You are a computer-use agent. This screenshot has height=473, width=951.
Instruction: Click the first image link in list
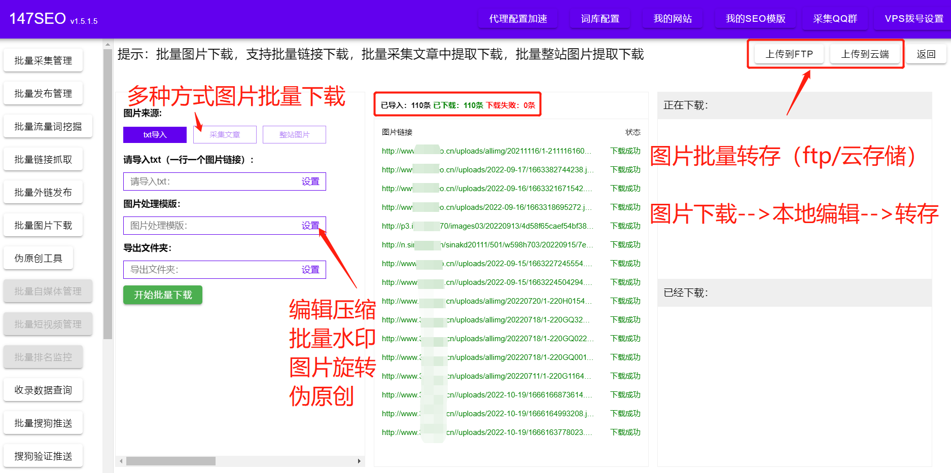(x=486, y=151)
